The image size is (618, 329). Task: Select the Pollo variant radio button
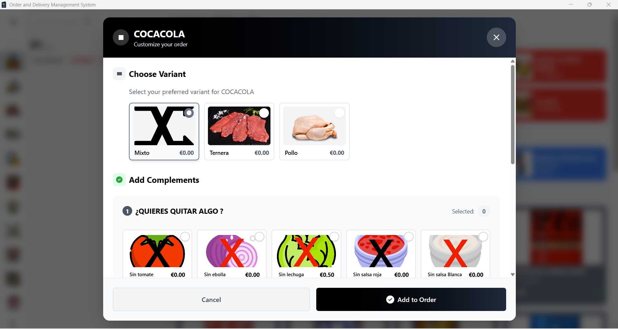coord(339,113)
